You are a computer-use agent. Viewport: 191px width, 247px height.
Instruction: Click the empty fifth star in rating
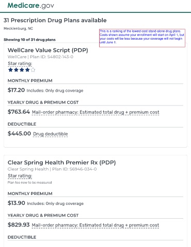[33, 70]
